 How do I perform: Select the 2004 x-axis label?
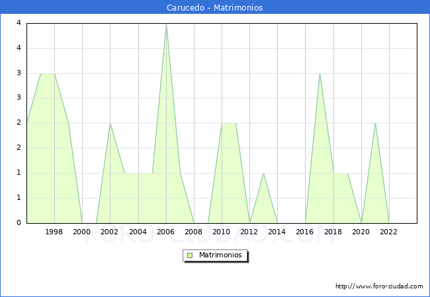[x=138, y=232]
